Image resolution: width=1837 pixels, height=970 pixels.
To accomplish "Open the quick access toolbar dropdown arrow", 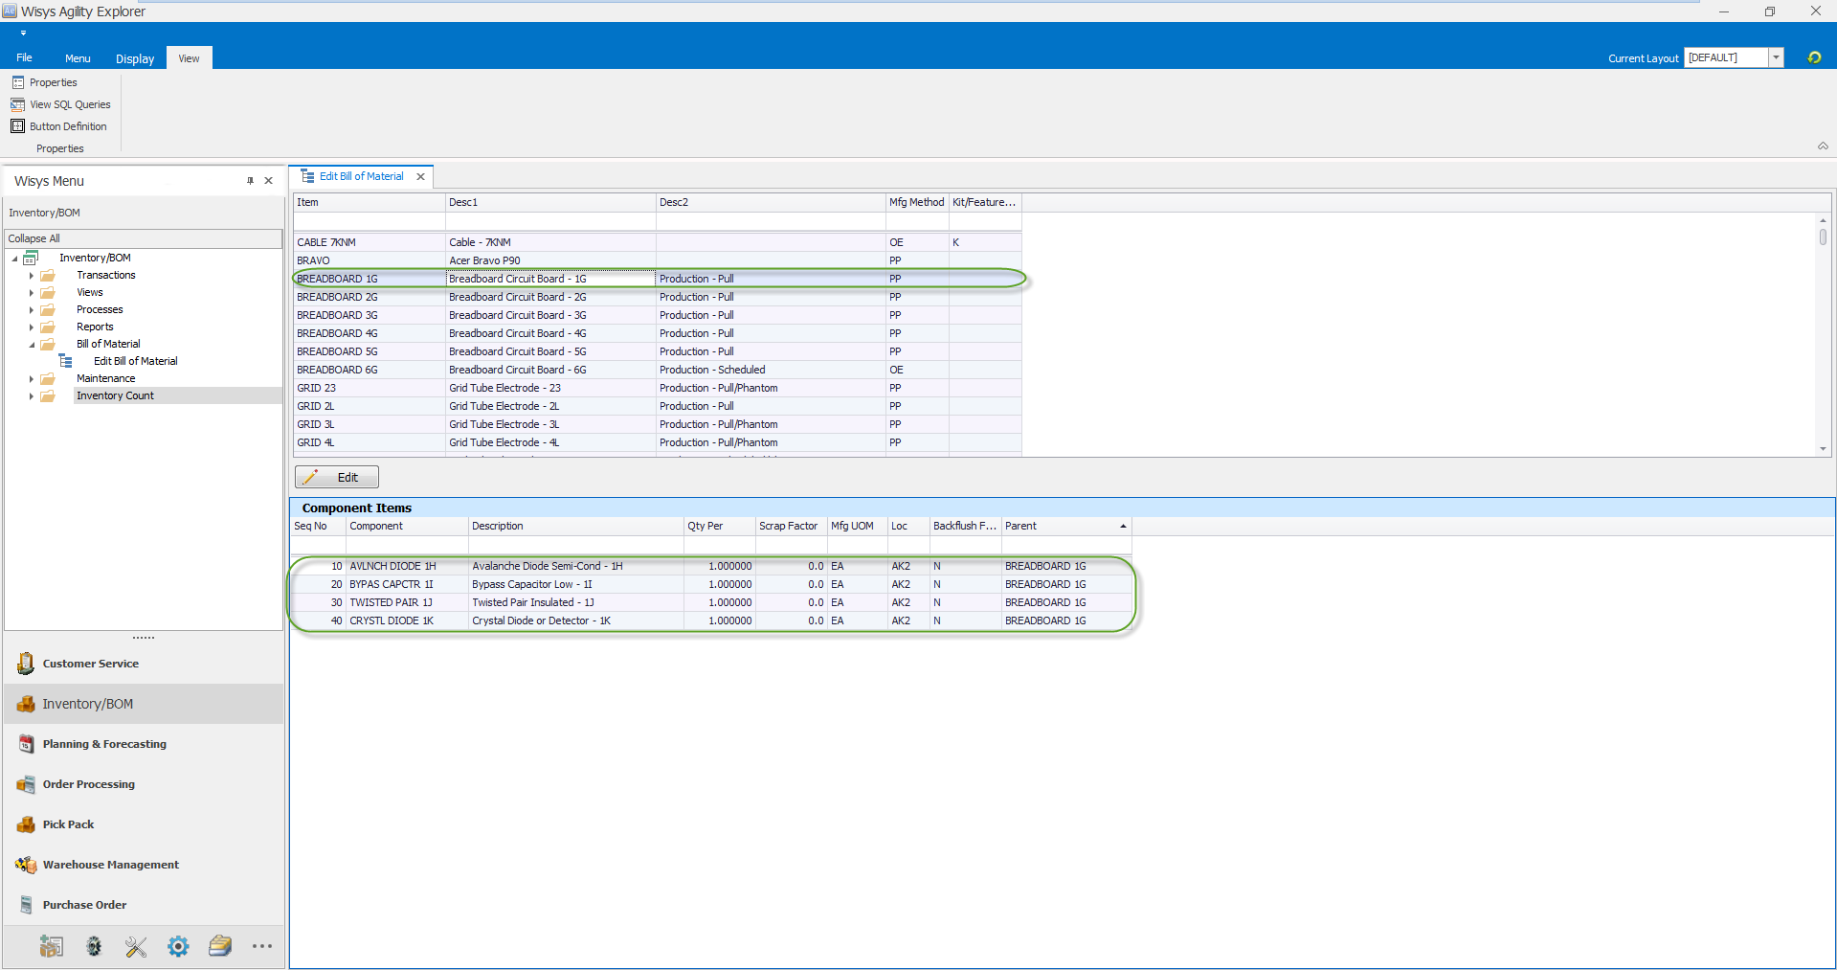I will (x=23, y=34).
